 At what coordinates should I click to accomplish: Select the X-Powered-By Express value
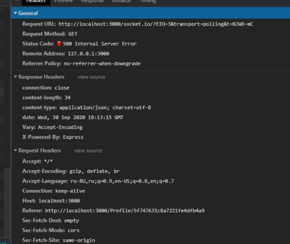tap(73, 137)
